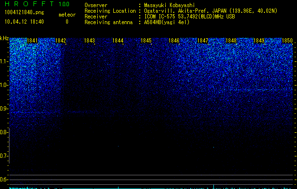Viewport: 297px width, 189px height.
Task: Click the 1.0 kHz axis label
Action: (4, 85)
